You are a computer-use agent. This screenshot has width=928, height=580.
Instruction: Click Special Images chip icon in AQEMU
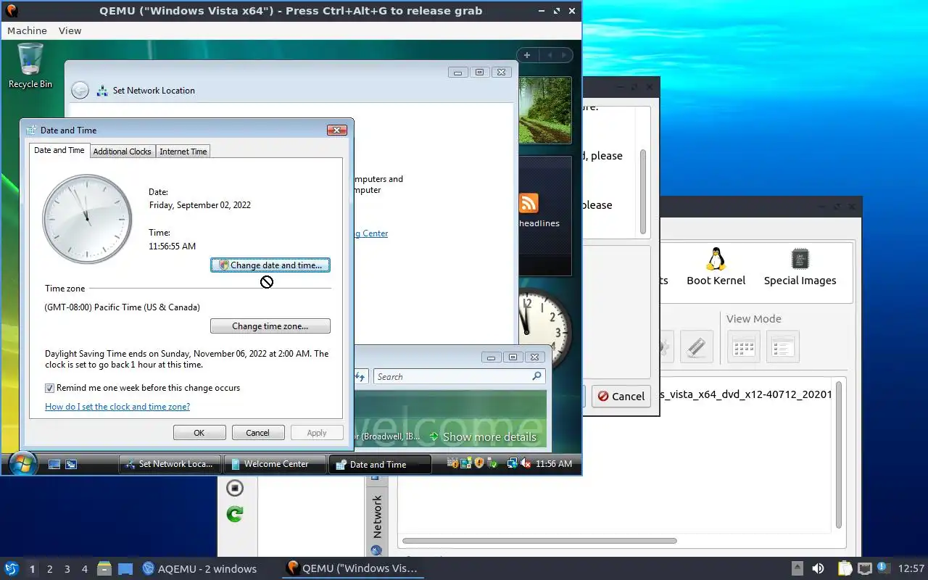pos(800,266)
